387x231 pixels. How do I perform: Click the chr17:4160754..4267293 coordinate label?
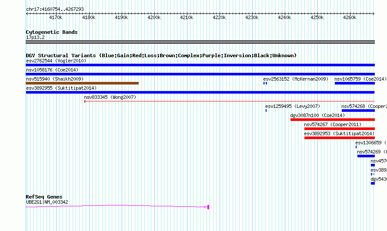(x=55, y=10)
